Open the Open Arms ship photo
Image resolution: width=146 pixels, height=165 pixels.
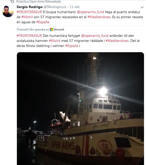(x=80, y=108)
